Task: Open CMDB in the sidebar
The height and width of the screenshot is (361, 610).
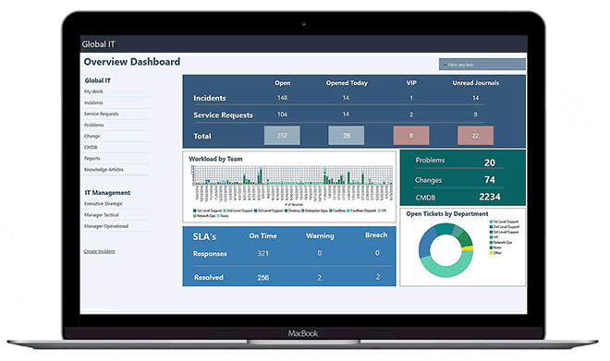Action: 91,148
